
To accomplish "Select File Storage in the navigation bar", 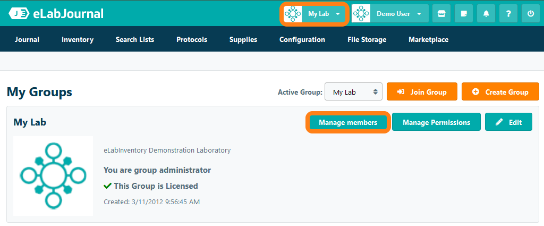I will [x=367, y=39].
